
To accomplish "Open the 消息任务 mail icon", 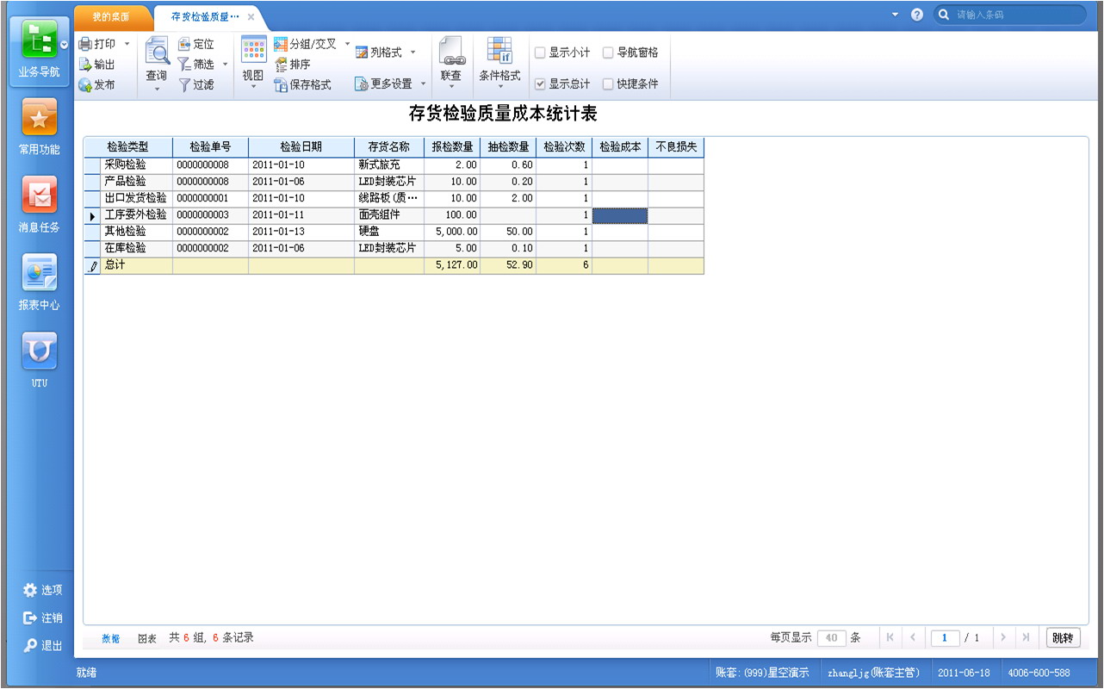I will pos(39,195).
